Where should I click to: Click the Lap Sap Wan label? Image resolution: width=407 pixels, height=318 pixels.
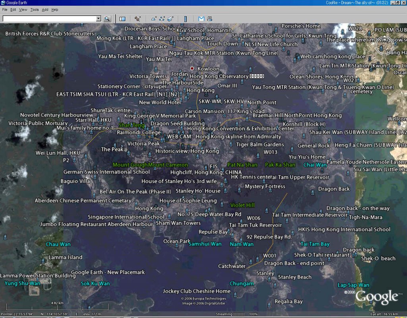pos(353,285)
